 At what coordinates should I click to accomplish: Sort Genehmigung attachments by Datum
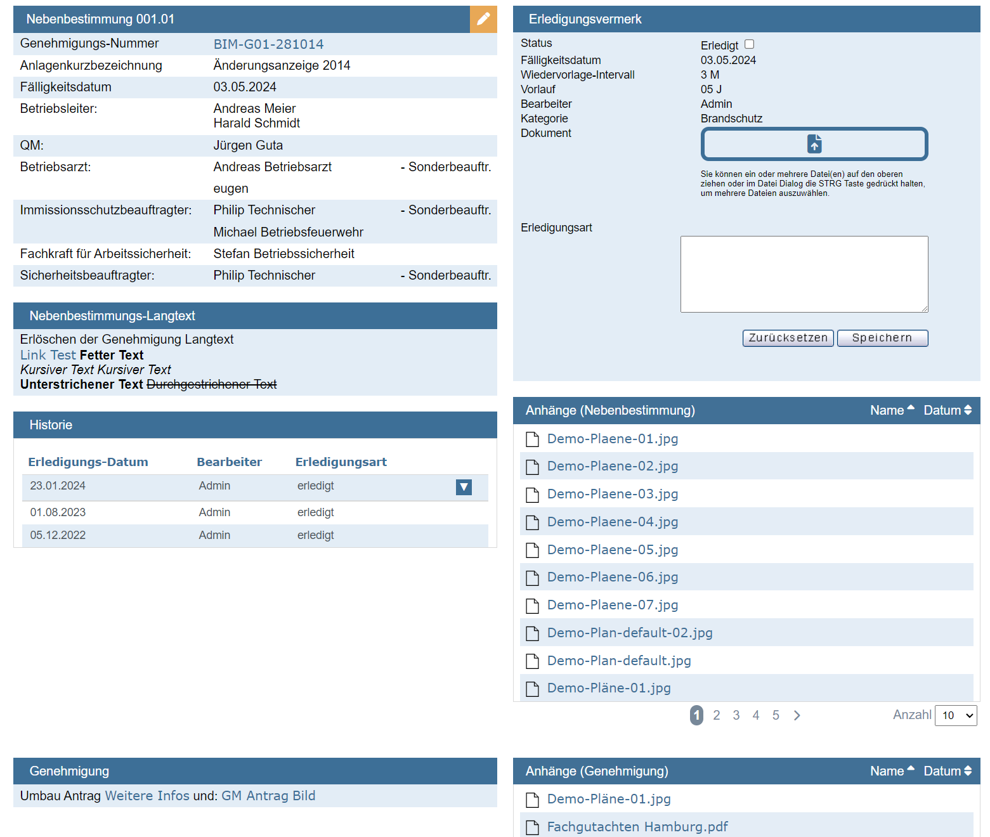[947, 771]
